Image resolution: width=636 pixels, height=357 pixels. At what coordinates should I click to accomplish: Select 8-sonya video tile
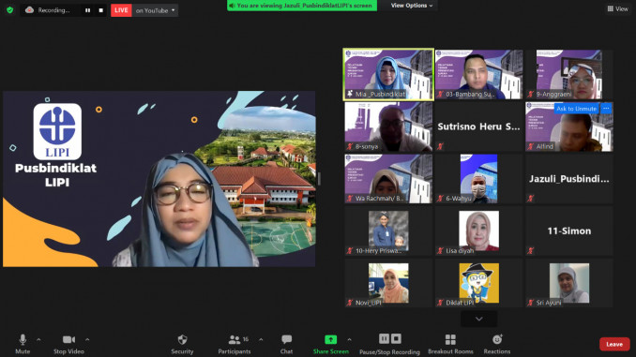388,126
